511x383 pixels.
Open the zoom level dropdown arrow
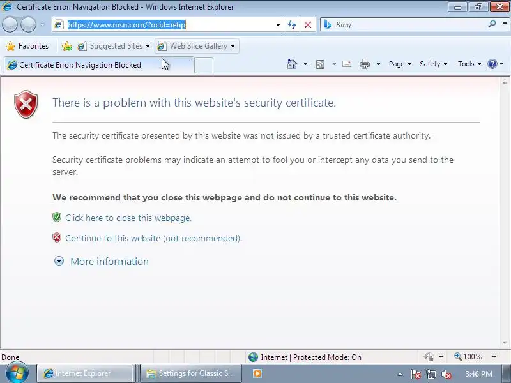pyautogui.click(x=494, y=357)
